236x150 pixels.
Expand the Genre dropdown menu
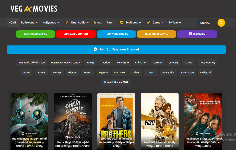(158, 22)
